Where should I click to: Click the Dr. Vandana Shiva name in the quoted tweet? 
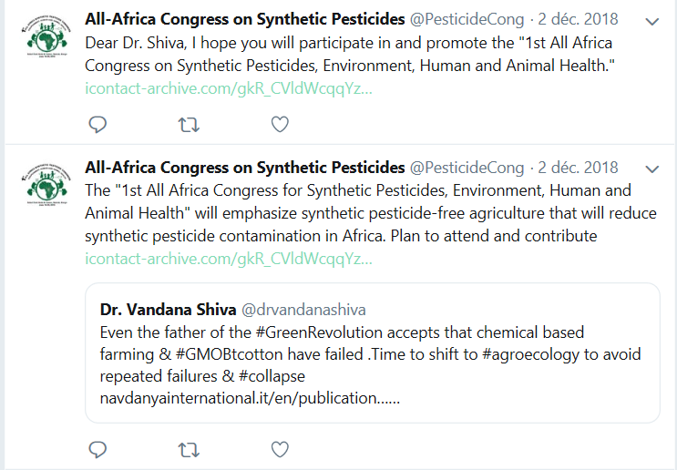(168, 310)
